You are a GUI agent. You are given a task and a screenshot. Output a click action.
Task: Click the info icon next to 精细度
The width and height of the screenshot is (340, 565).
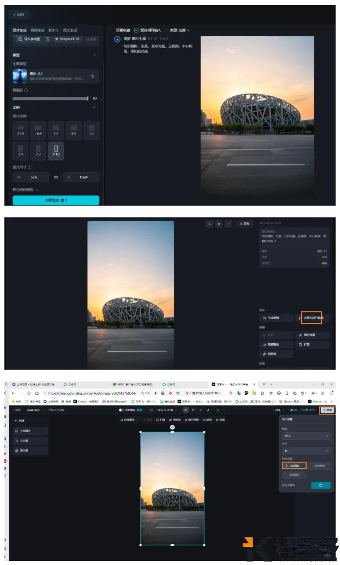pyautogui.click(x=26, y=90)
